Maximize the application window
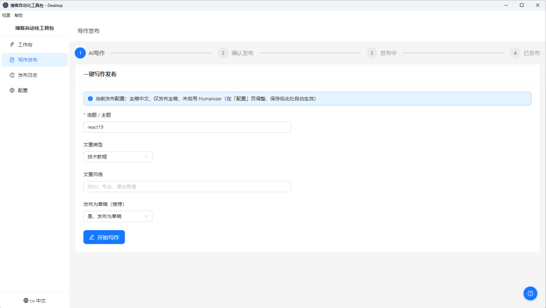The width and height of the screenshot is (546, 308). [521, 5]
